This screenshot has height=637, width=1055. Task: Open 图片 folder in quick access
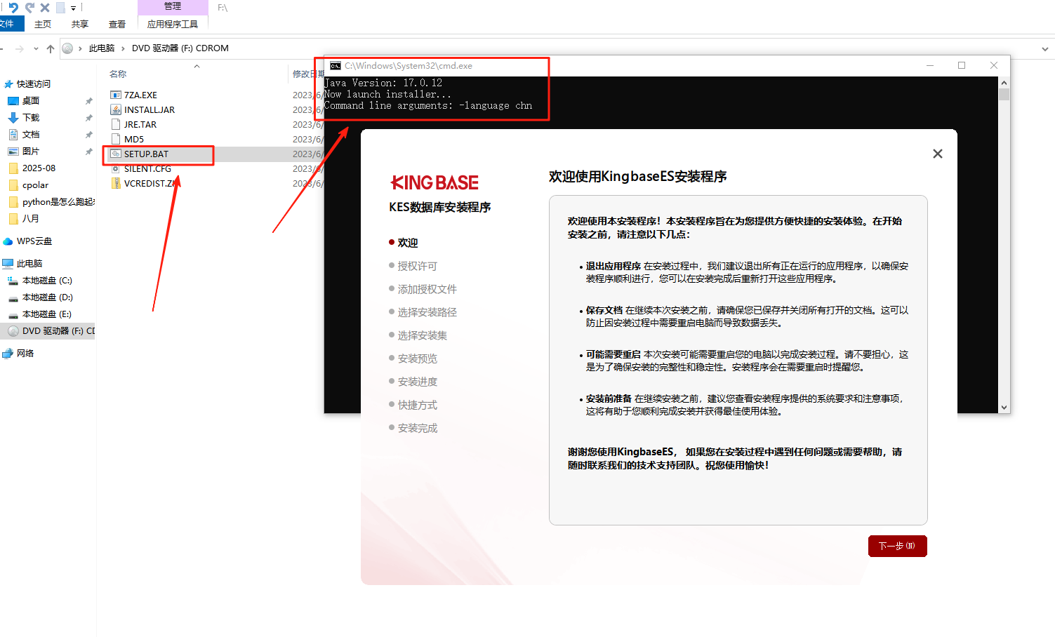(31, 151)
